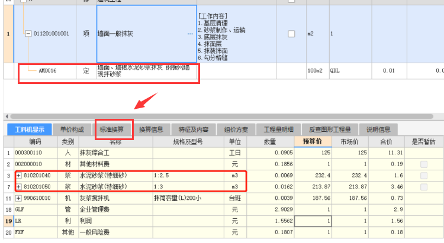Select code cell 002000010

point(35,164)
